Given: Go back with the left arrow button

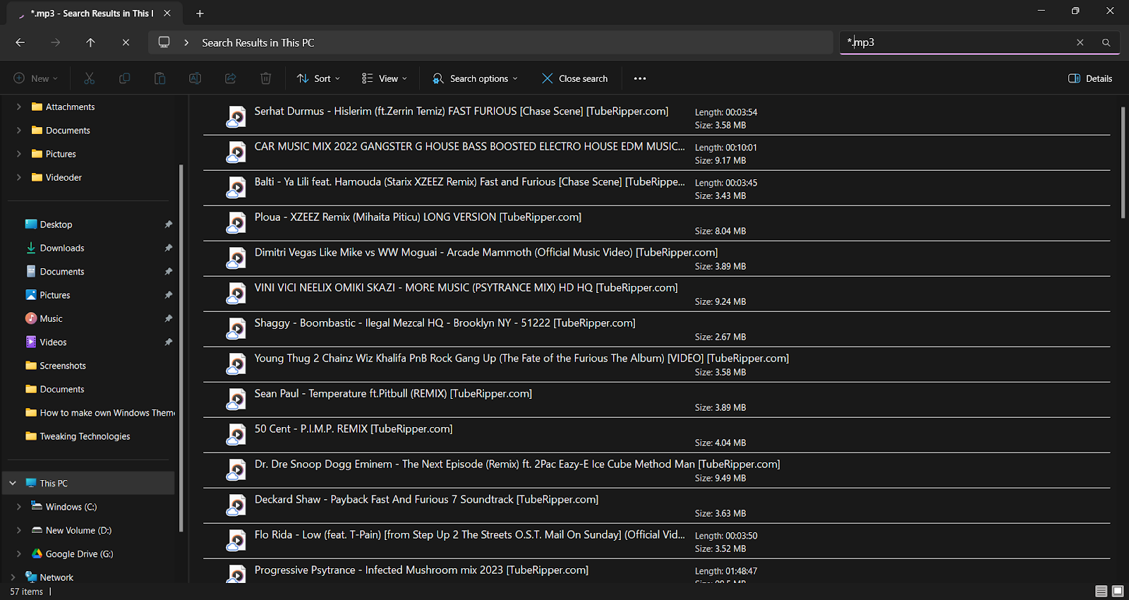Looking at the screenshot, I should (20, 42).
